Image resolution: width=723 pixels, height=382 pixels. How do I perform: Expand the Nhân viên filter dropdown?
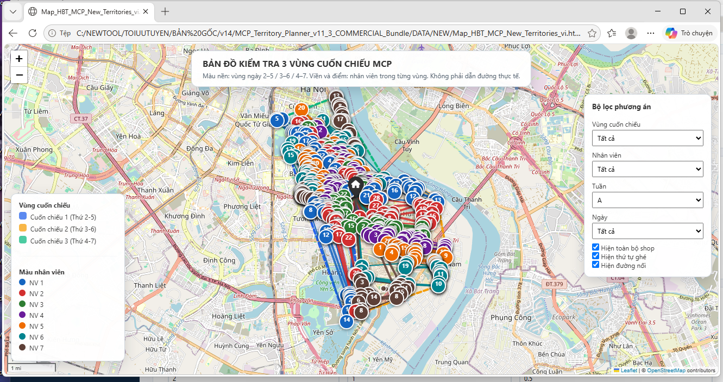tap(647, 169)
